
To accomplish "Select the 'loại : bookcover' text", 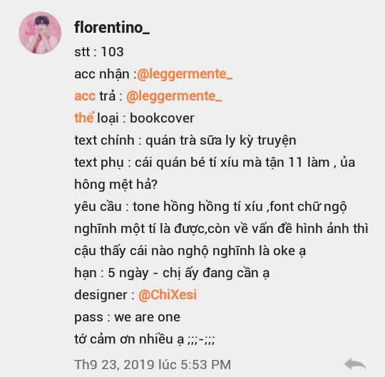I will point(145,118).
